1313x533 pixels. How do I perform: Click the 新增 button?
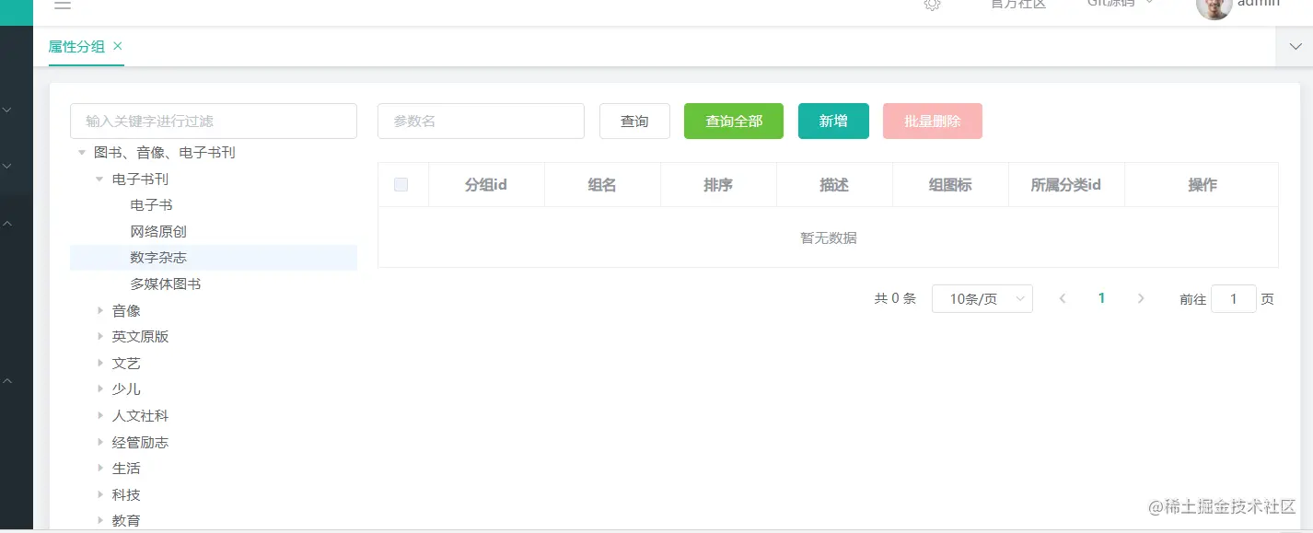833,122
